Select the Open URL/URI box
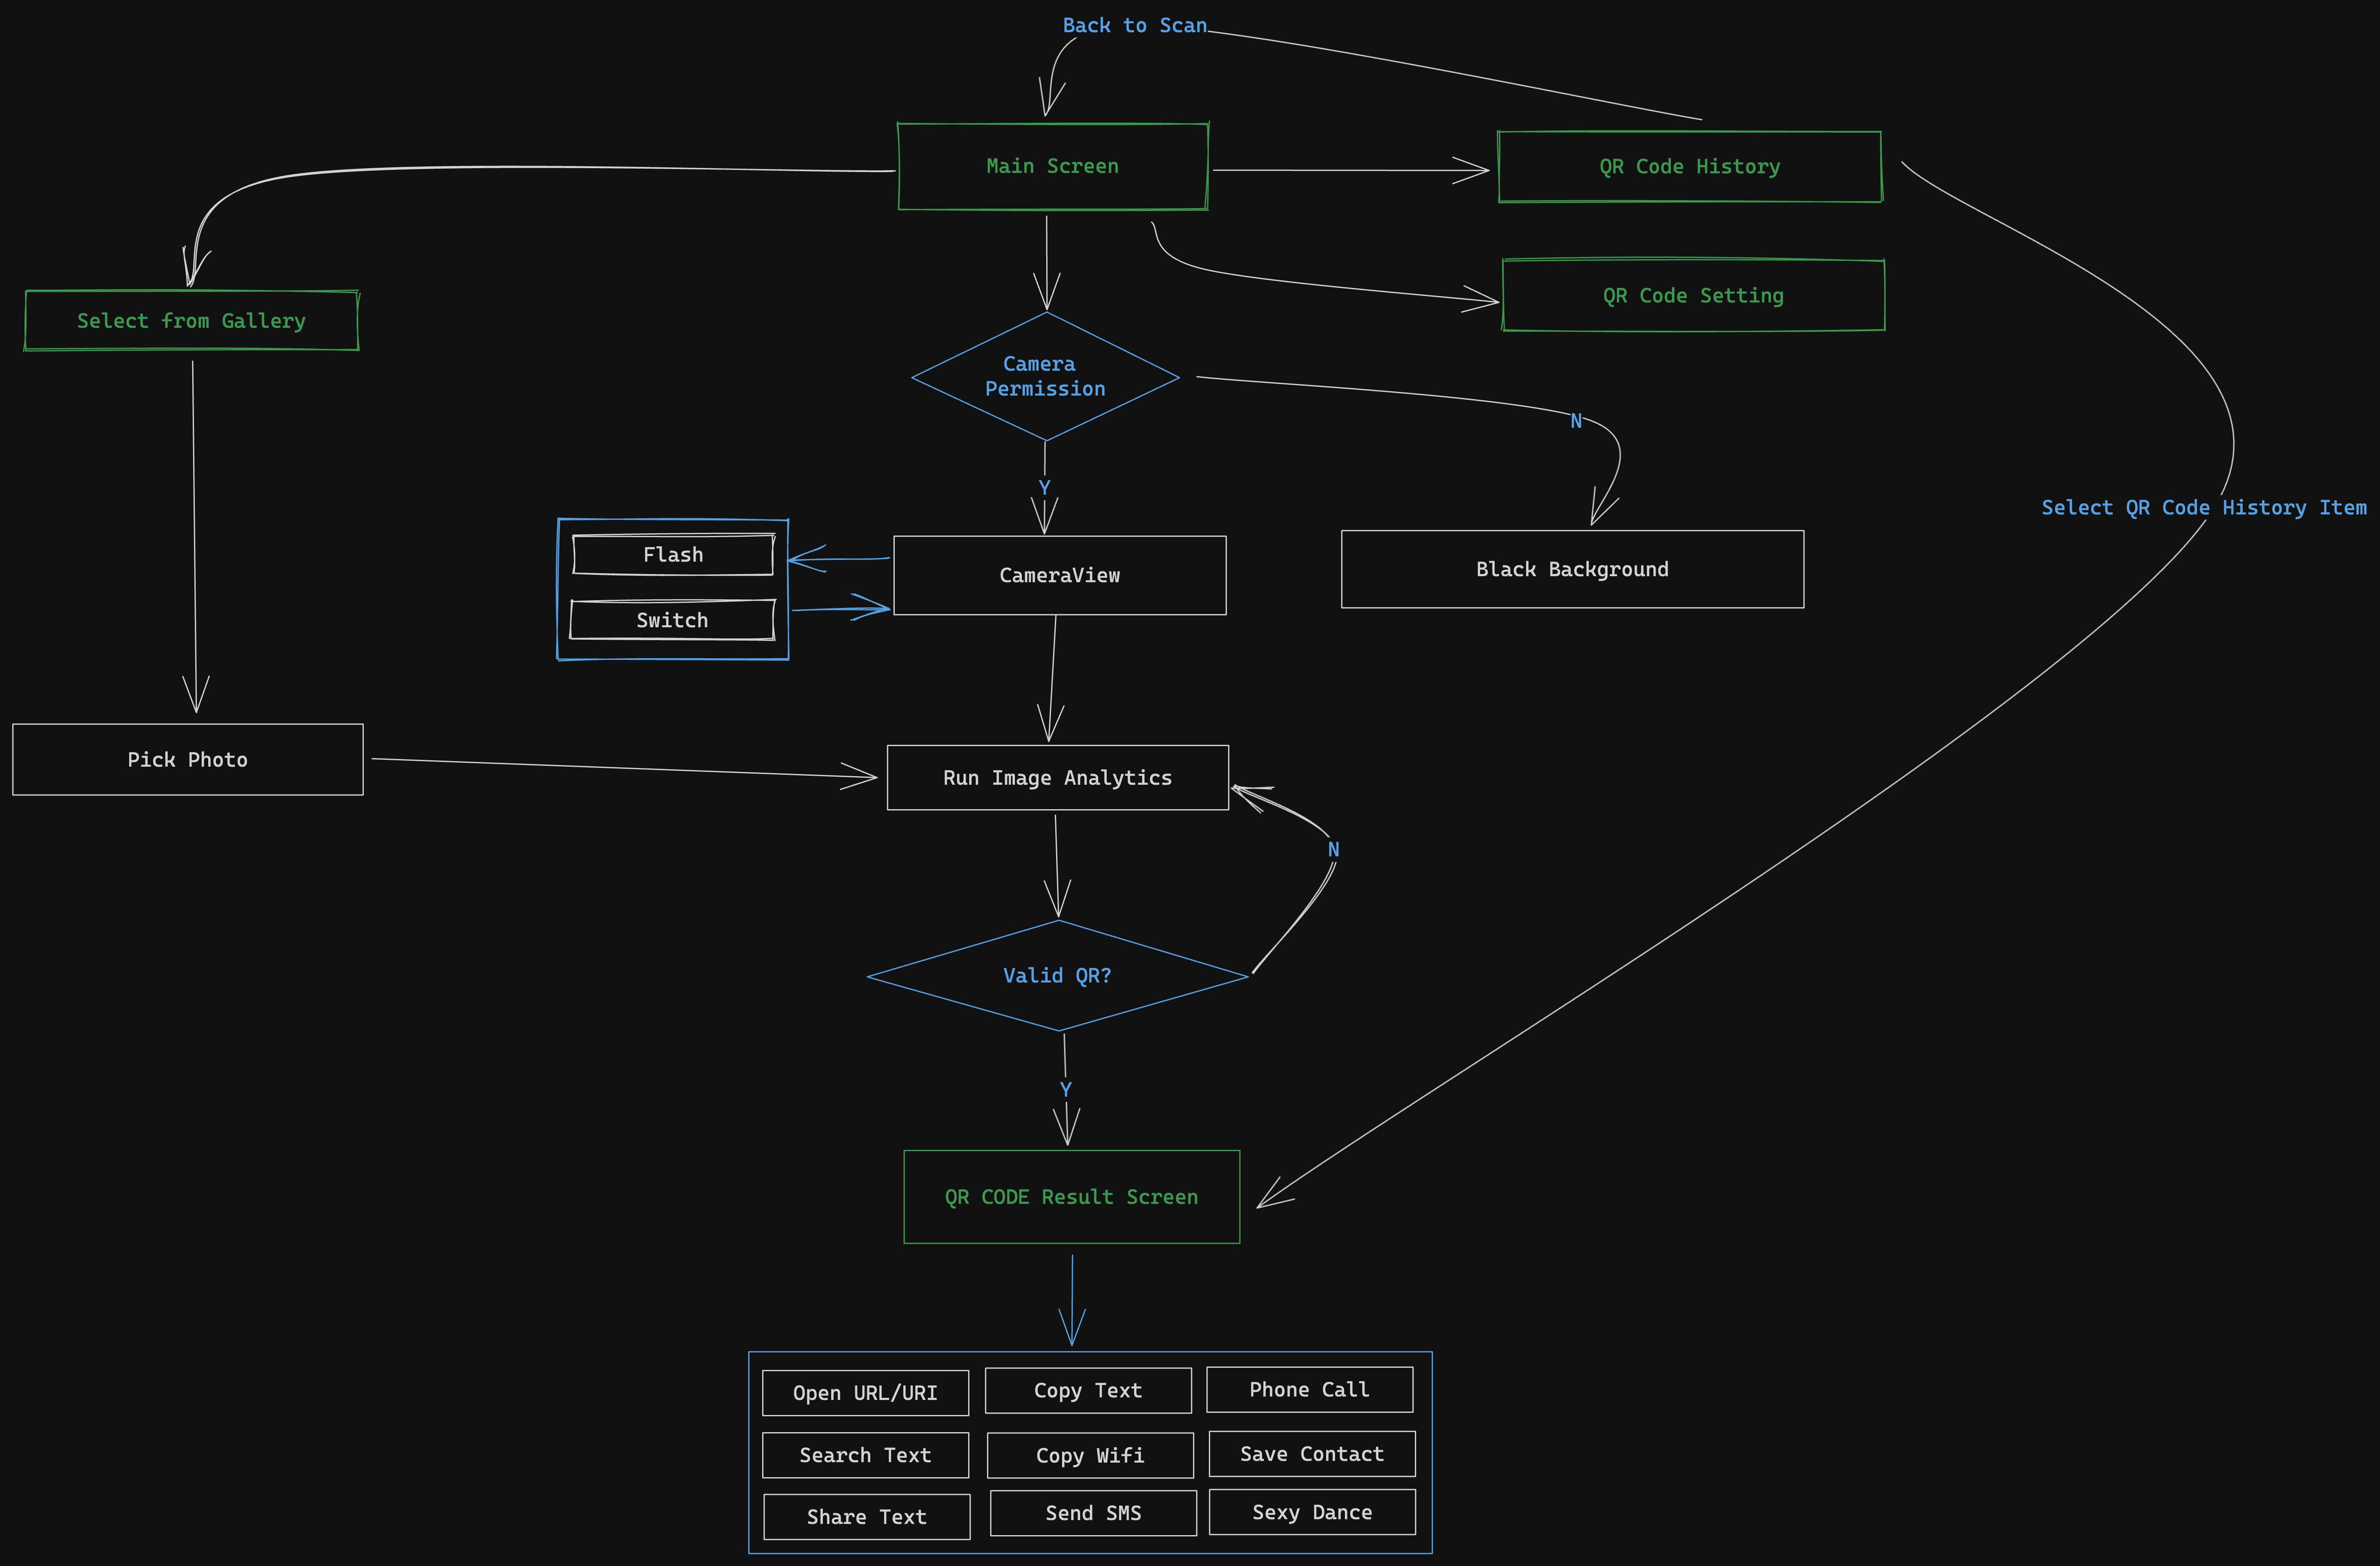Viewport: 2380px width, 1566px height. pos(865,1393)
